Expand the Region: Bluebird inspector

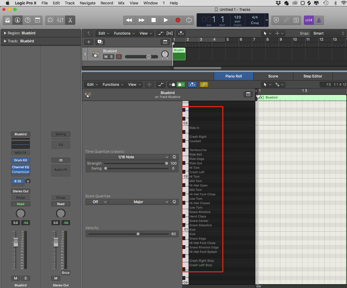coord(5,33)
